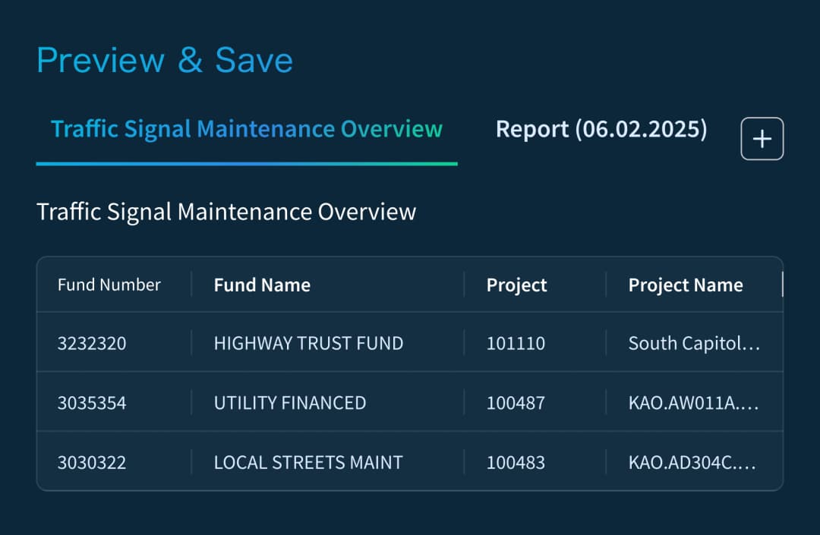This screenshot has width=820, height=535.
Task: Select fund number 3232320 cell
Action: pos(92,343)
